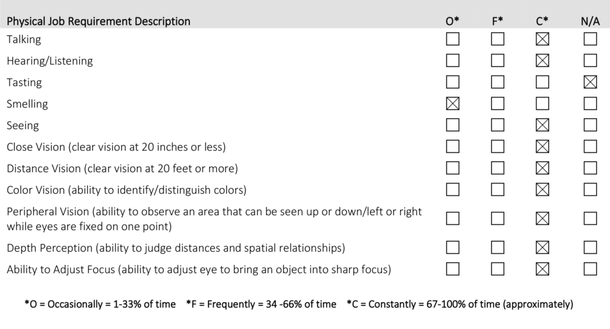The width and height of the screenshot is (610, 329).
Task: Check Occasionally box for Distance Vision
Action: click(453, 168)
